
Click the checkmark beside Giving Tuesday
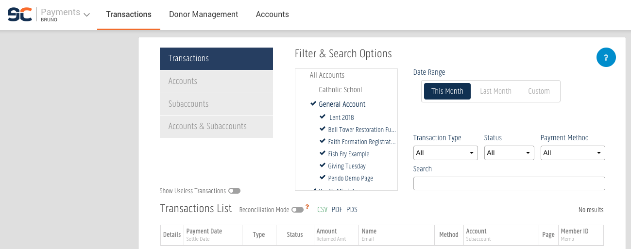323,166
